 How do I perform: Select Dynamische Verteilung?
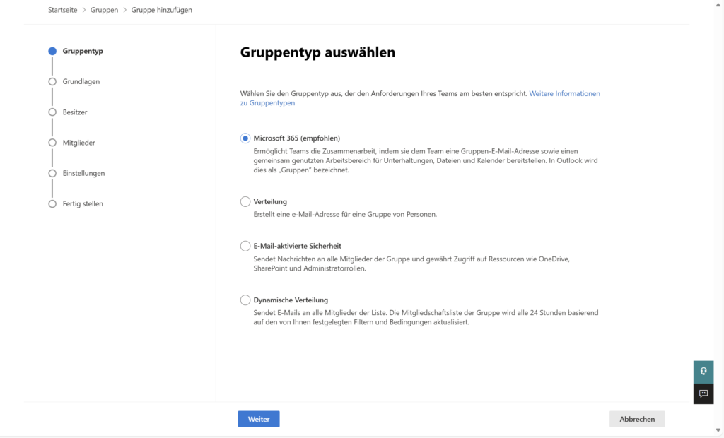245,300
